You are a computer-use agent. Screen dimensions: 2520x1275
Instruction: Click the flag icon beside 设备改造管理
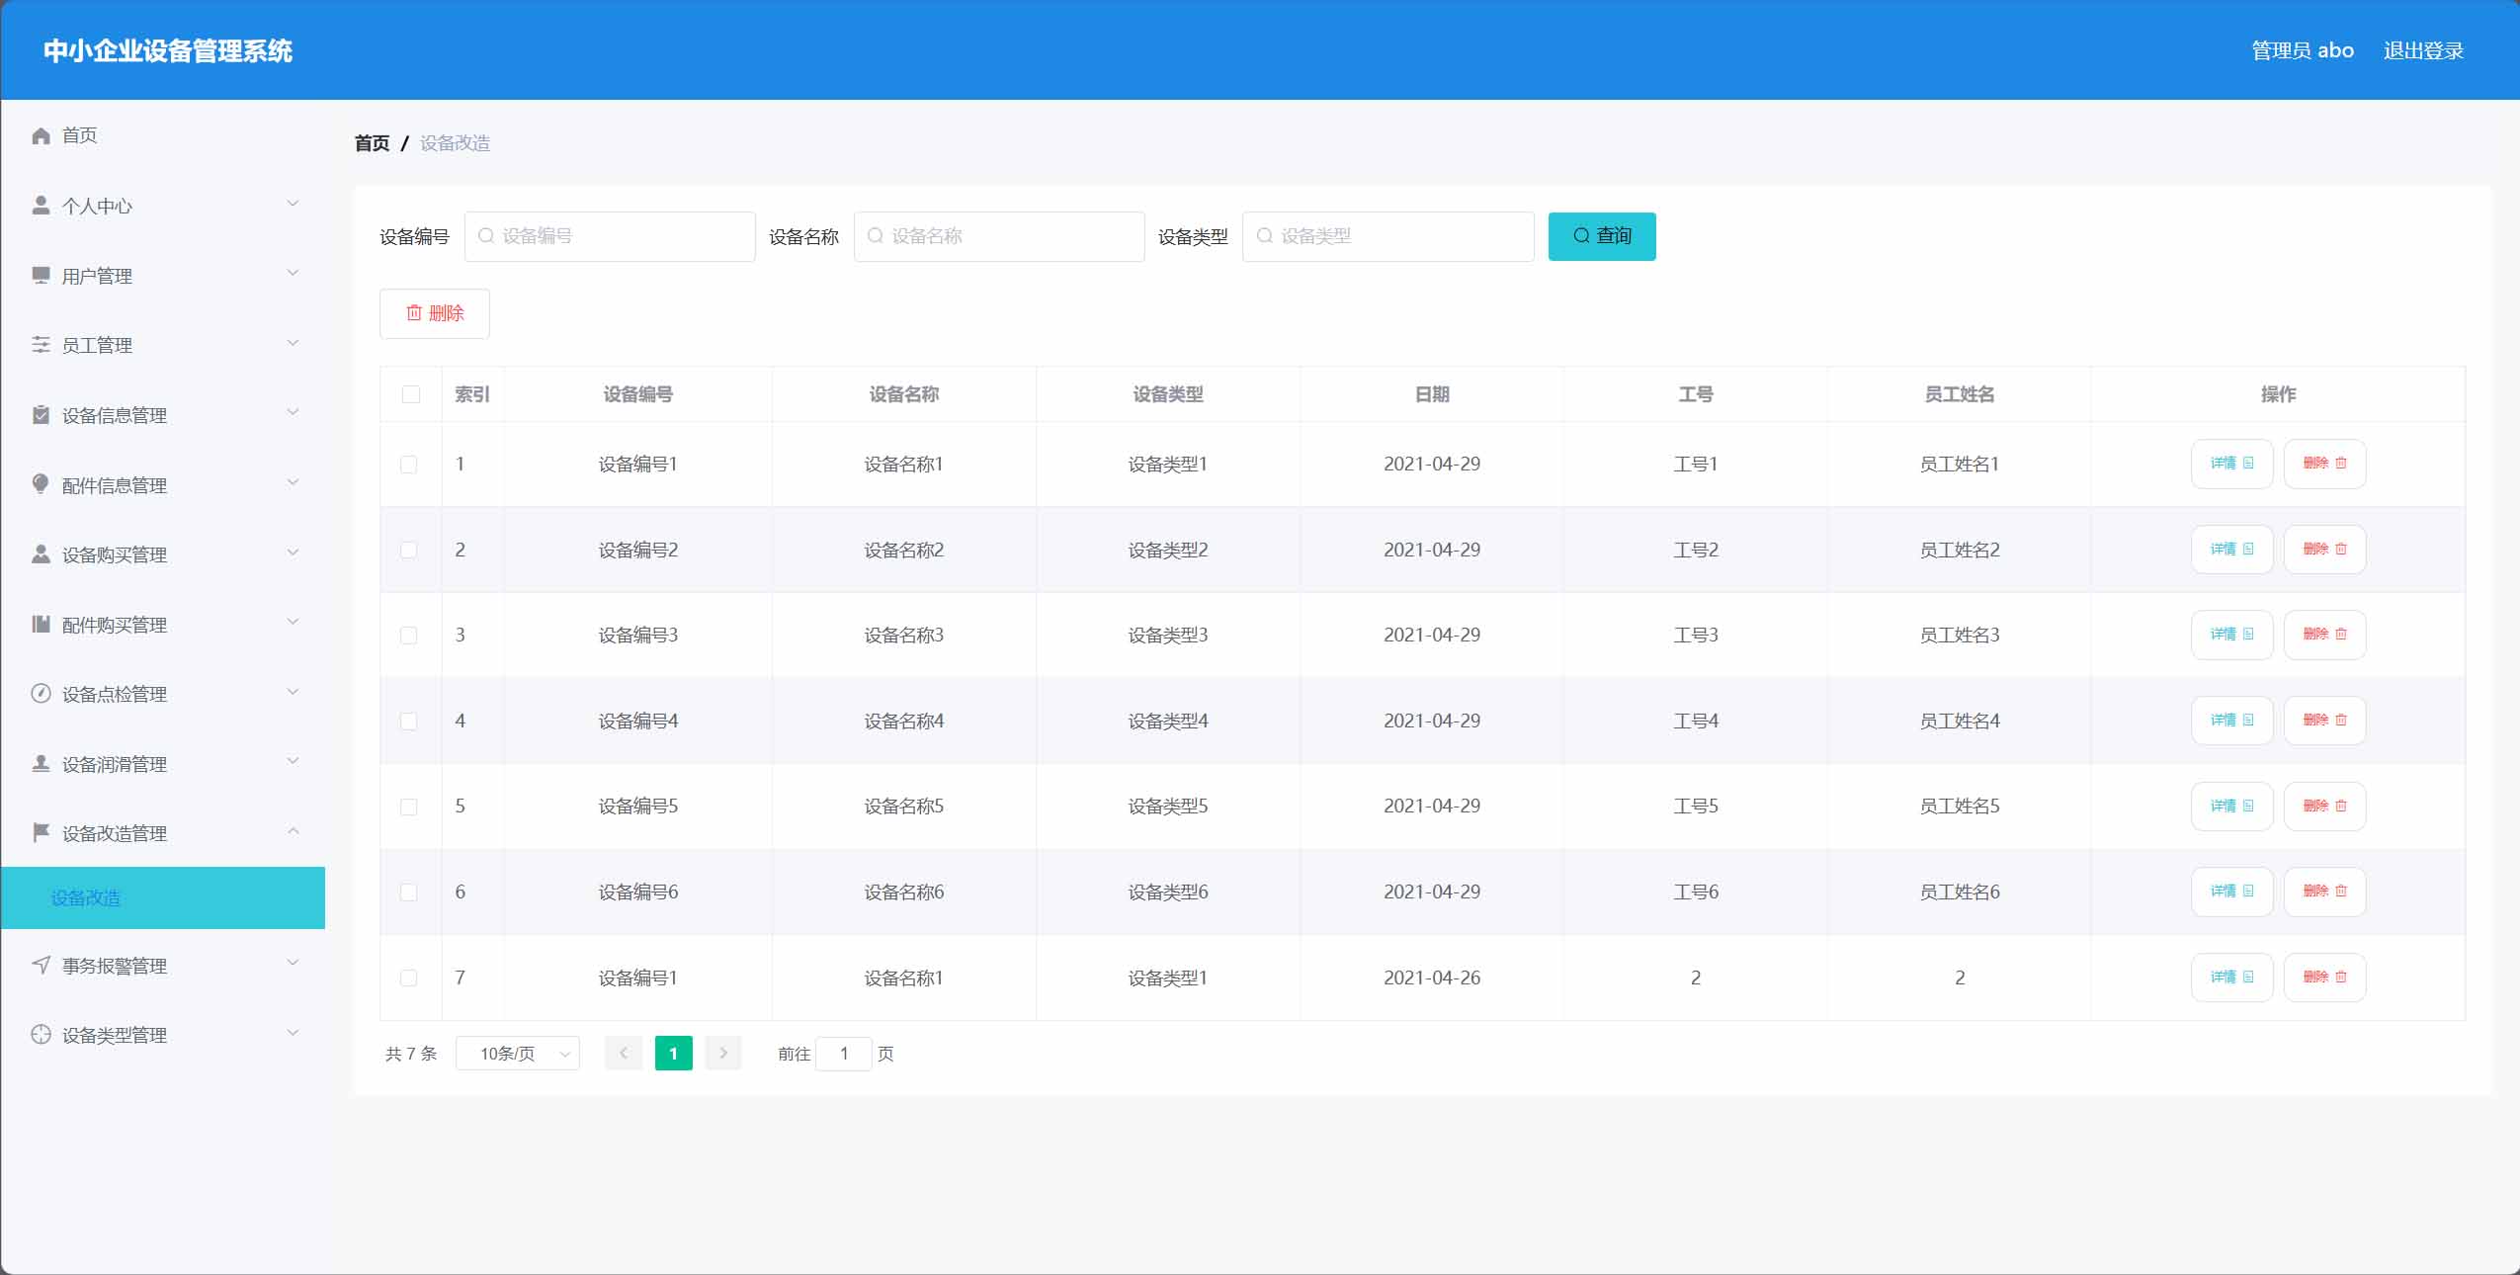(x=41, y=832)
